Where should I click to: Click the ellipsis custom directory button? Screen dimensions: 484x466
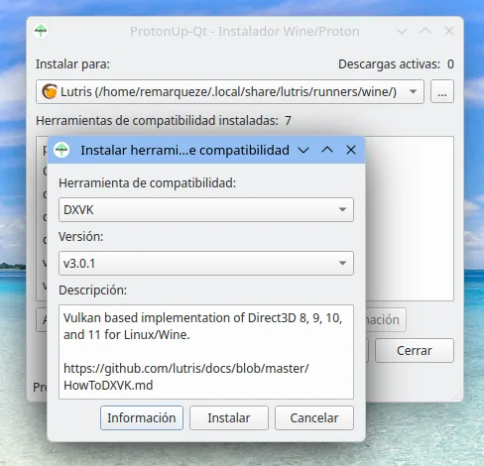[442, 91]
